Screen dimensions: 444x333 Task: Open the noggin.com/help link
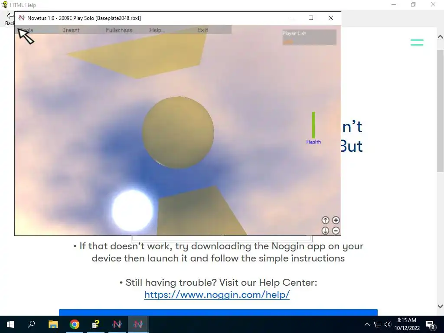[x=217, y=294]
